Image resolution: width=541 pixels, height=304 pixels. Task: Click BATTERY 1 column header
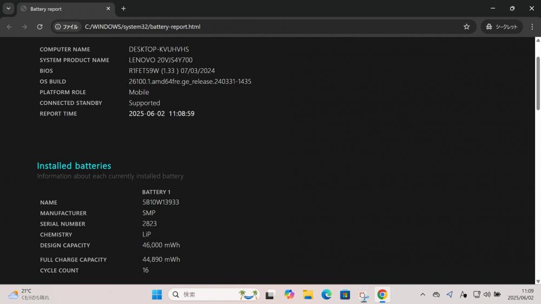point(156,192)
